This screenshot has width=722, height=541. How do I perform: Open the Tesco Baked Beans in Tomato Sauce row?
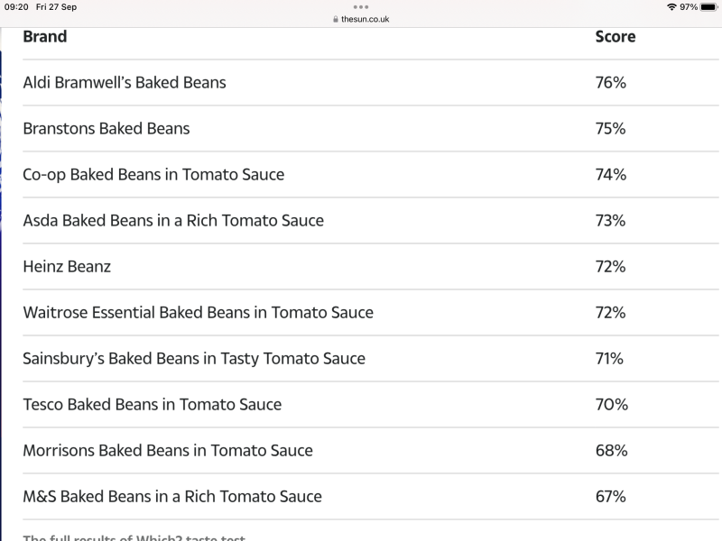(150, 404)
